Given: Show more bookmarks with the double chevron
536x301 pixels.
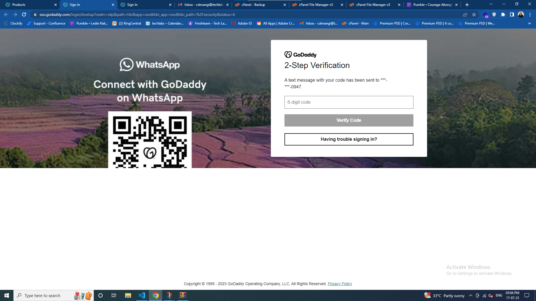Looking at the screenshot, I should coord(530,23).
